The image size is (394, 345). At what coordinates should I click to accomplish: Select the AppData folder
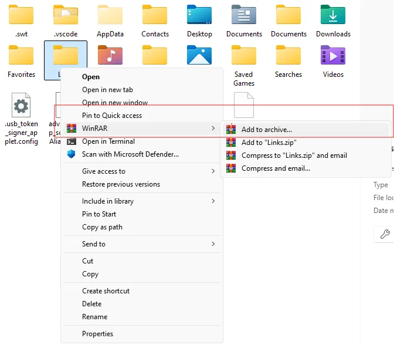[x=110, y=20]
